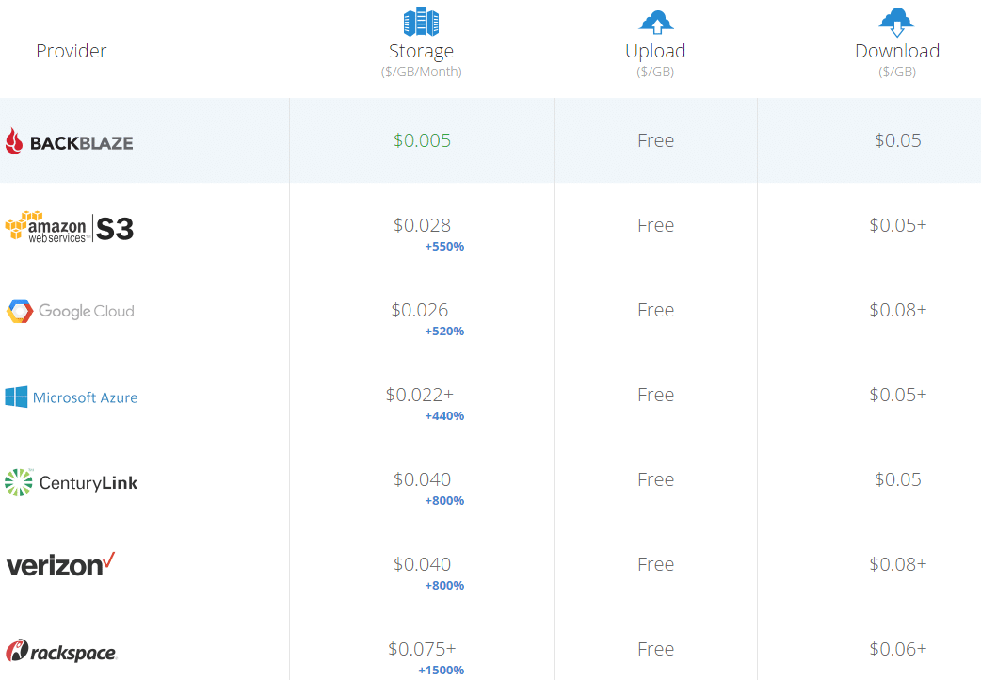Click Microsoft Azure storage price $0.022+

point(420,395)
